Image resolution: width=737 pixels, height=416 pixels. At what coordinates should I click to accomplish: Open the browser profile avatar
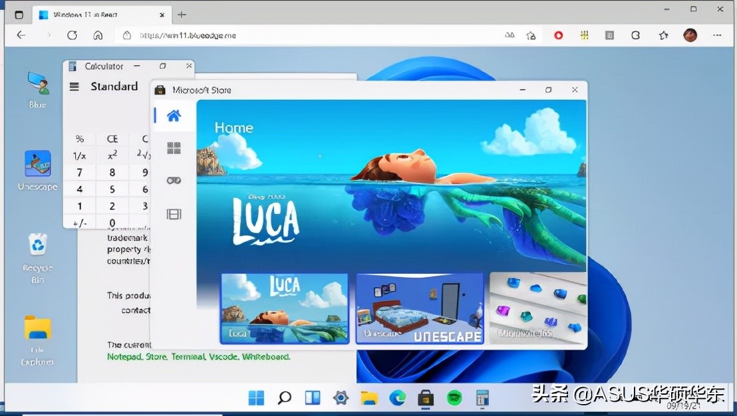(690, 36)
